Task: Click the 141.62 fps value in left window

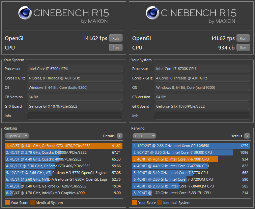Action: click(x=95, y=38)
